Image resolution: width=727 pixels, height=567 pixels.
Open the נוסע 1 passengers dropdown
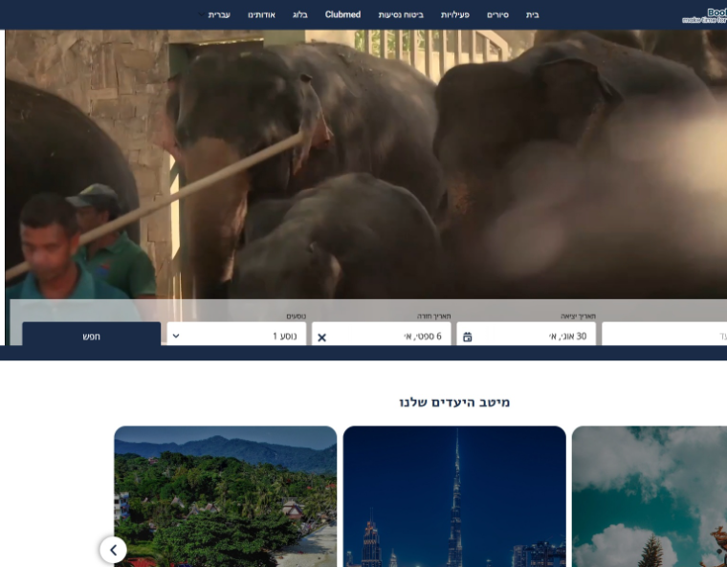(x=236, y=335)
